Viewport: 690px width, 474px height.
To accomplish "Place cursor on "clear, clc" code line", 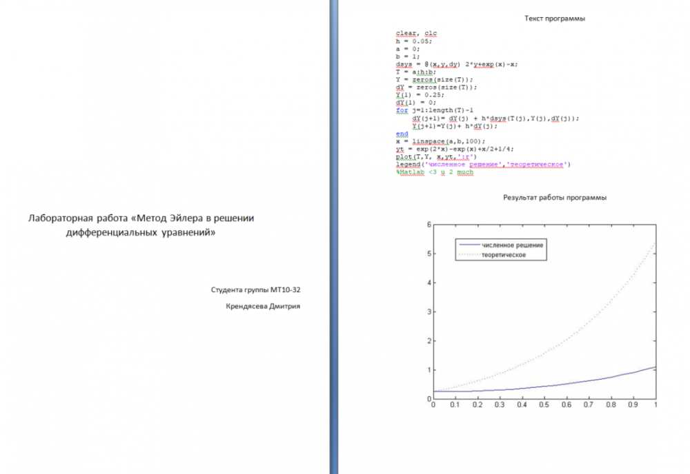I will pos(416,34).
